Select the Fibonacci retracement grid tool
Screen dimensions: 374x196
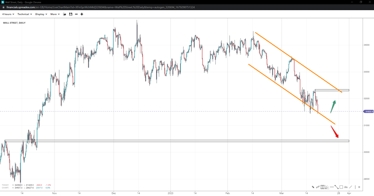click(x=322, y=187)
